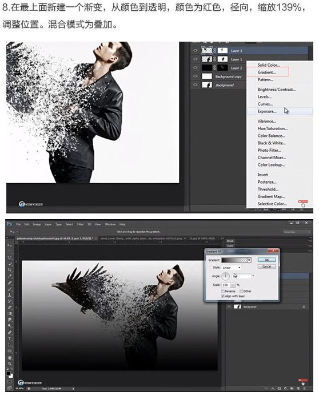Viewport: 319px width, 396px height.
Task: Select the Gradient tool in toolbox
Action: pyautogui.click(x=9, y=313)
